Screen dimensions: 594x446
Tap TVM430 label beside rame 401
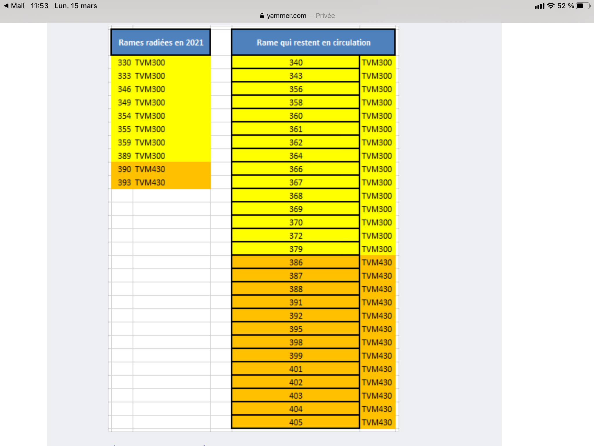click(377, 369)
